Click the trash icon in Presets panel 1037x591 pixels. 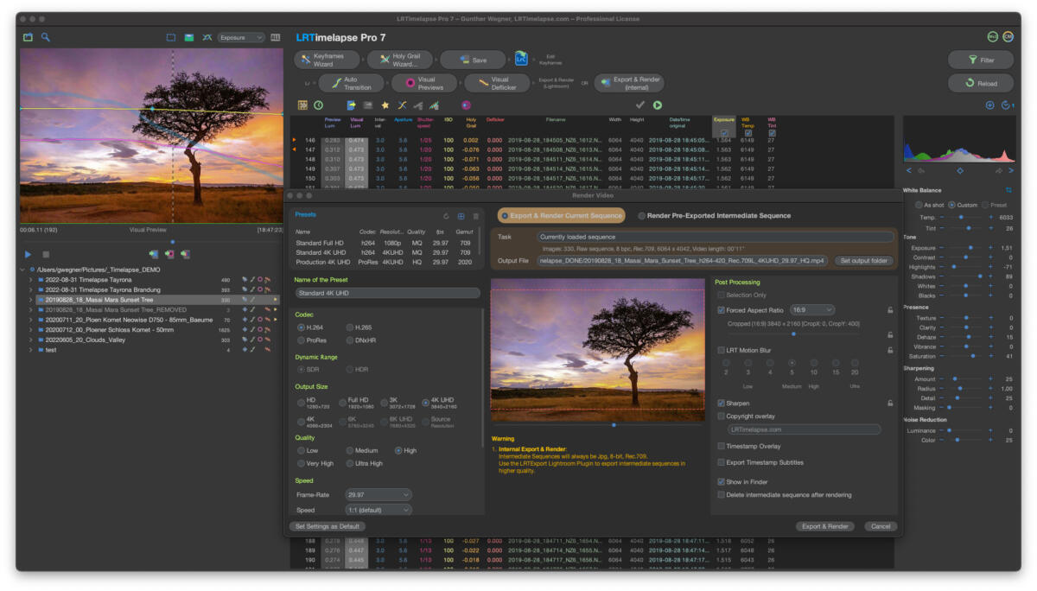coord(475,216)
